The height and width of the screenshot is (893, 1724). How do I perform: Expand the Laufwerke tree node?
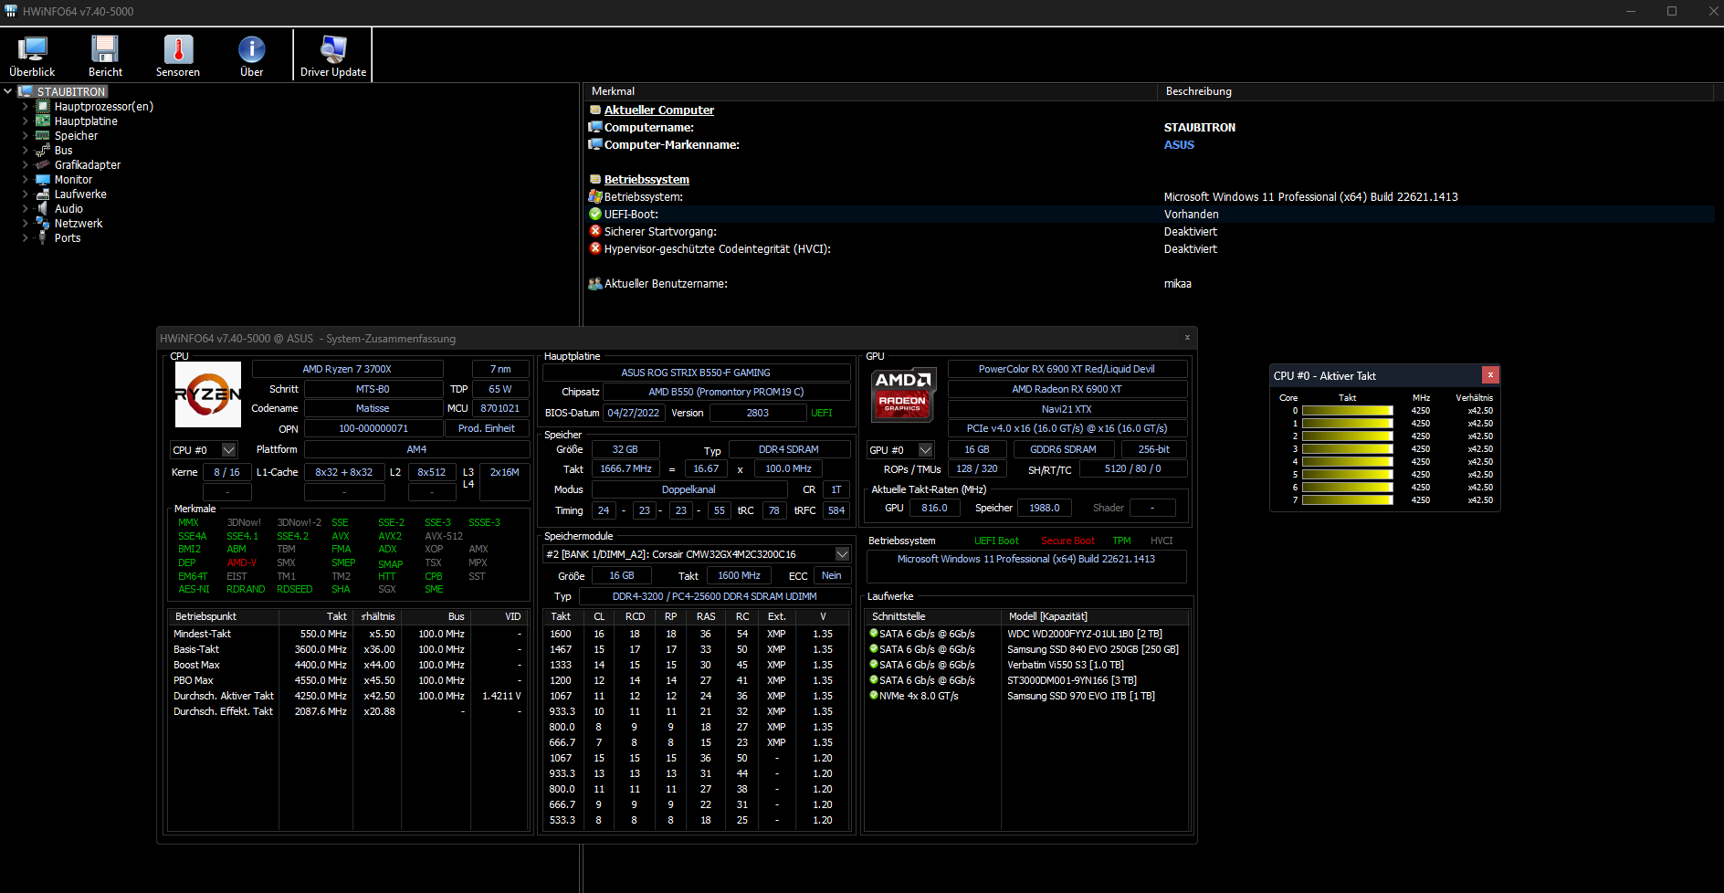click(x=26, y=194)
